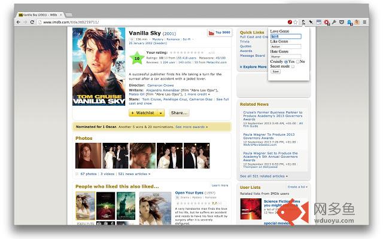Open the person-shaped extension icon
The width and height of the screenshot is (383, 239).
(303, 22)
